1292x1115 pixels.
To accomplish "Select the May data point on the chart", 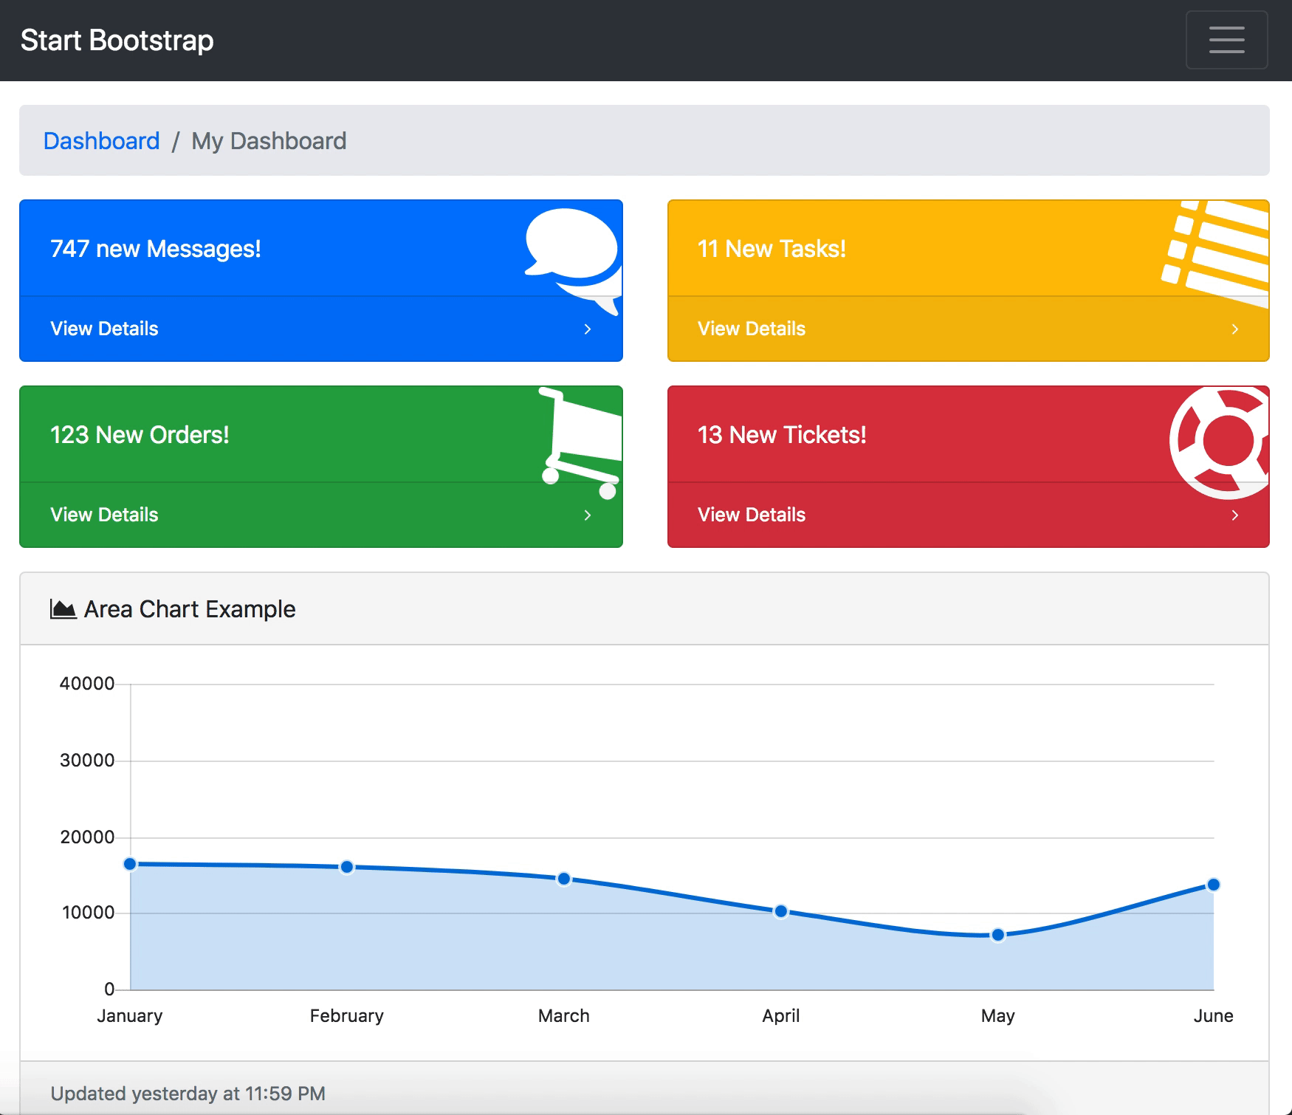I will pos(997,935).
